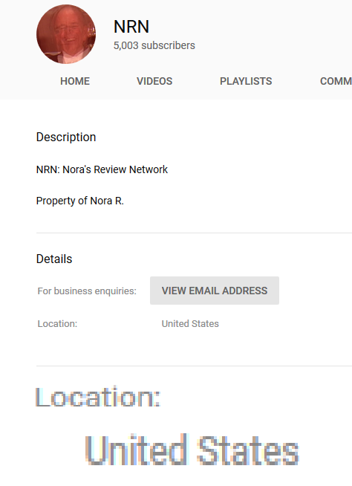The width and height of the screenshot is (352, 486).
Task: Select the partially visible COMM tab
Action: tap(336, 81)
